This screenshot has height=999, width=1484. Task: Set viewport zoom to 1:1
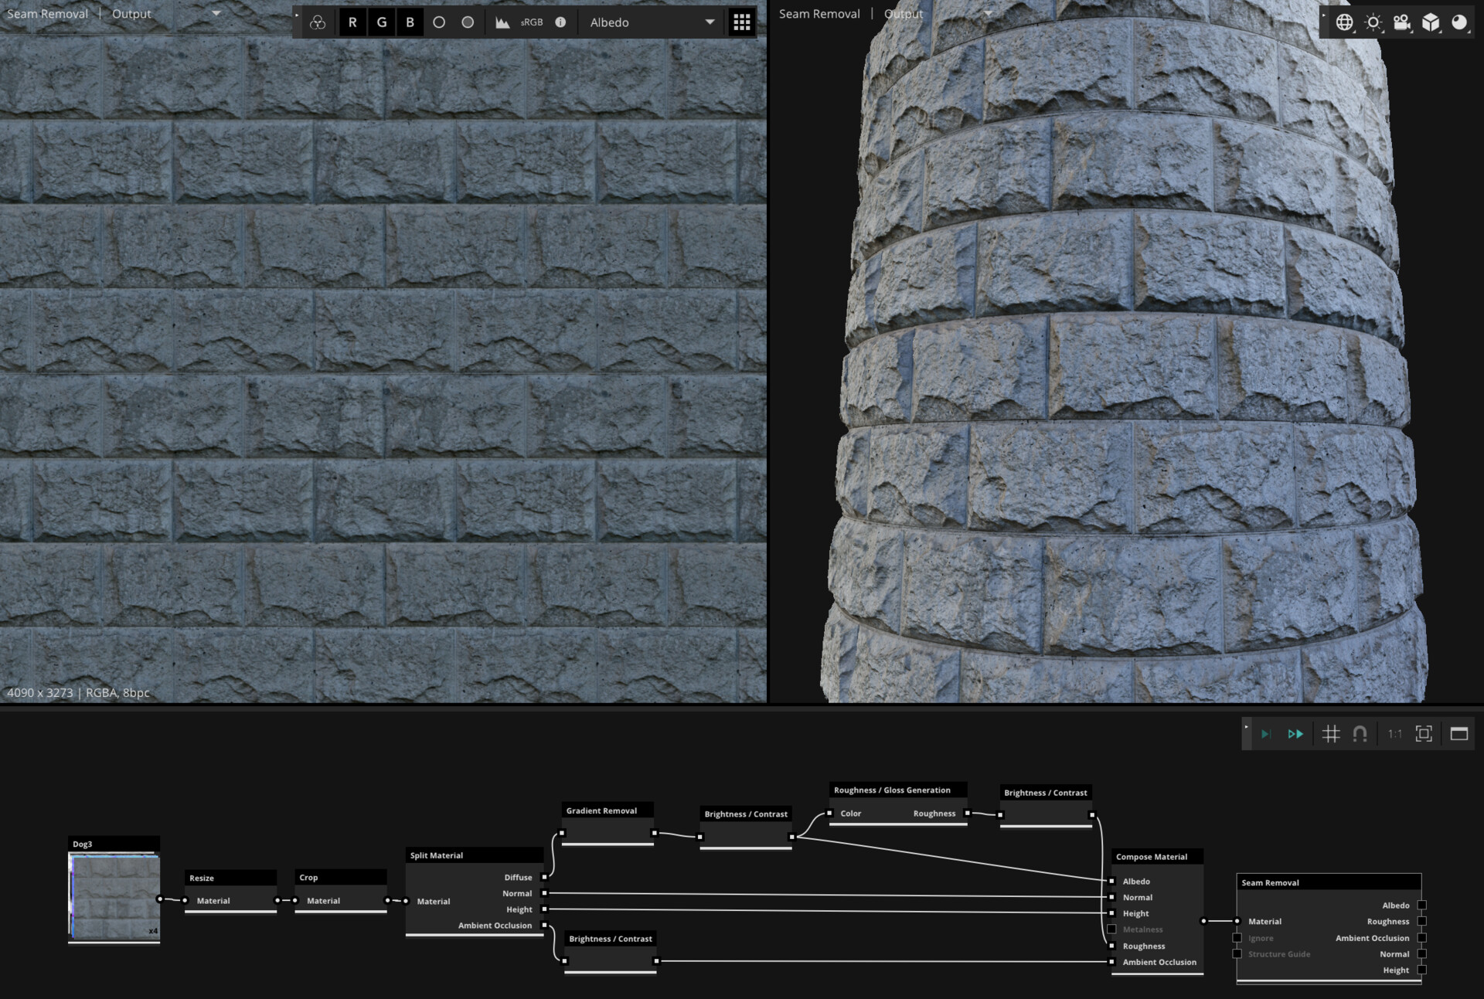(1394, 734)
